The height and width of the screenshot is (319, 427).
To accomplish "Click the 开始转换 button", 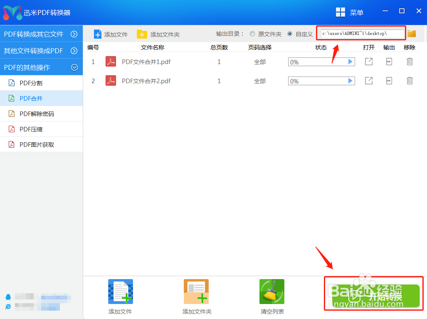I will pos(376,296).
